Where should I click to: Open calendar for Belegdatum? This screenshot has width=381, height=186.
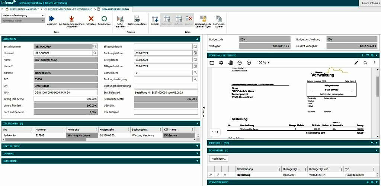point(195,60)
